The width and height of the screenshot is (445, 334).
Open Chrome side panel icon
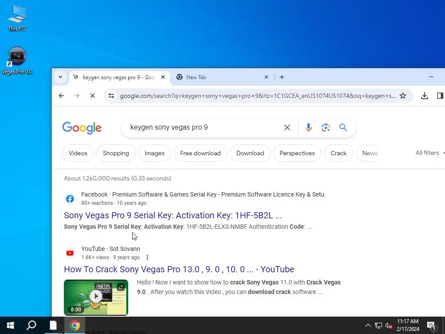[x=440, y=96]
